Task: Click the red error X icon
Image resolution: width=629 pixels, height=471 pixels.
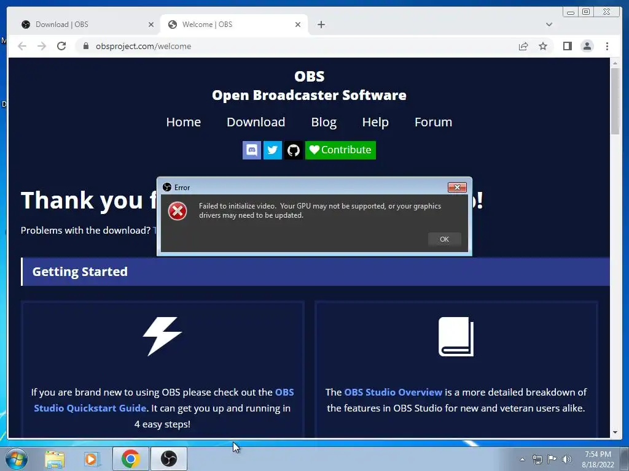Action: (178, 211)
